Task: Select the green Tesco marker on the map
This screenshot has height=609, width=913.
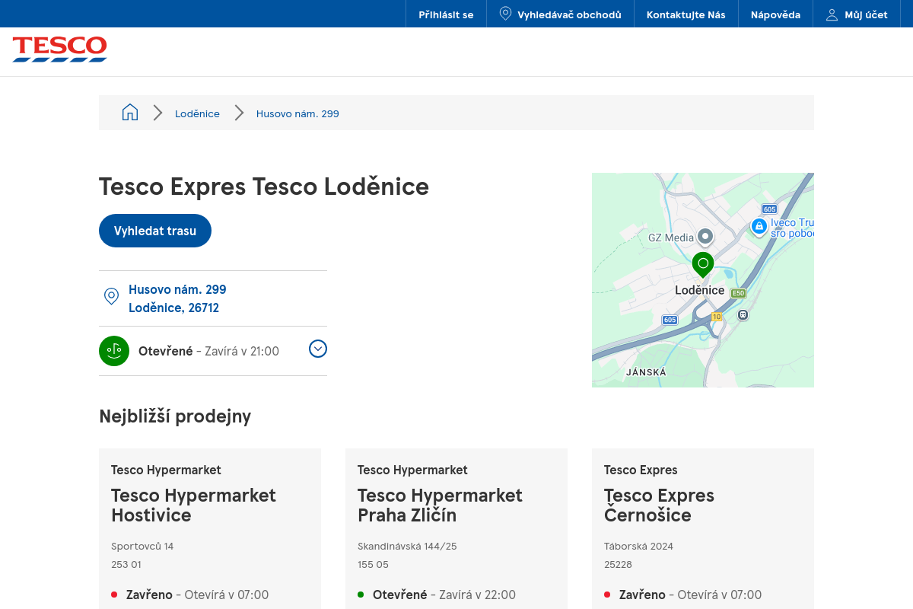Action: click(x=702, y=265)
